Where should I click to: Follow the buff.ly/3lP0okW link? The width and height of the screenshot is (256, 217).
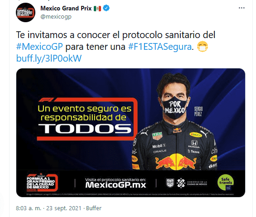[x=49, y=58]
